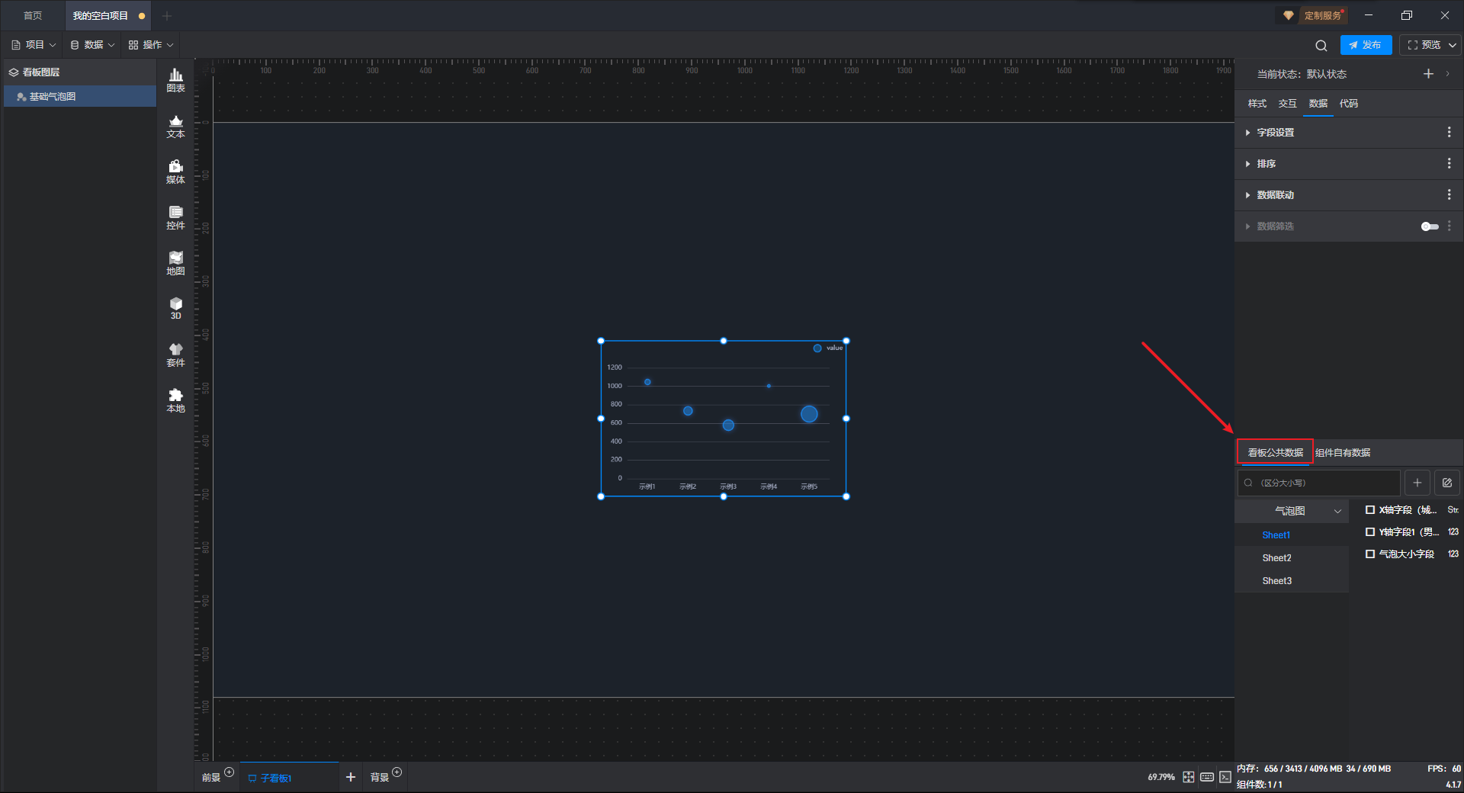
Task: Open the 操作 menu dropdown
Action: 151,45
